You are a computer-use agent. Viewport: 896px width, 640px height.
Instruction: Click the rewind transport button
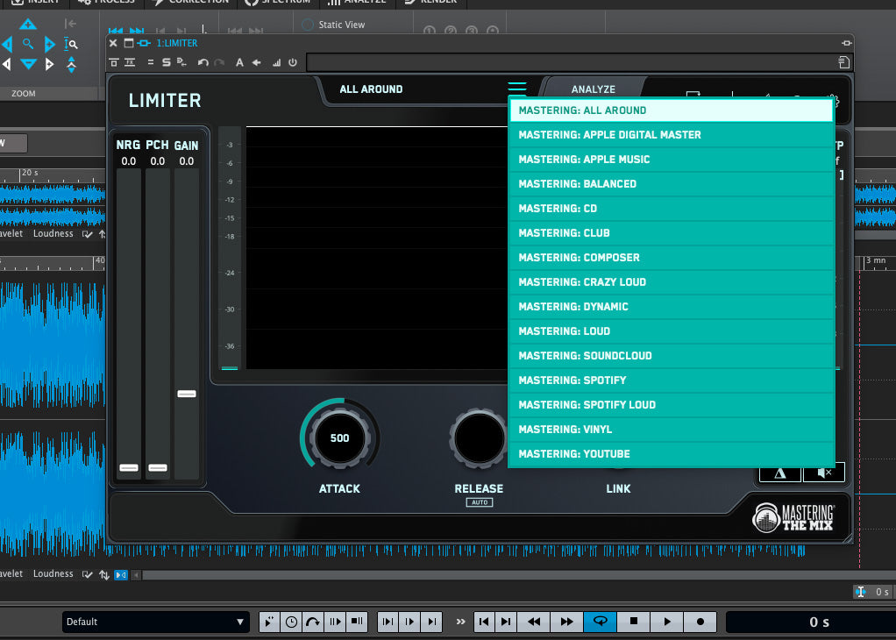point(534,621)
